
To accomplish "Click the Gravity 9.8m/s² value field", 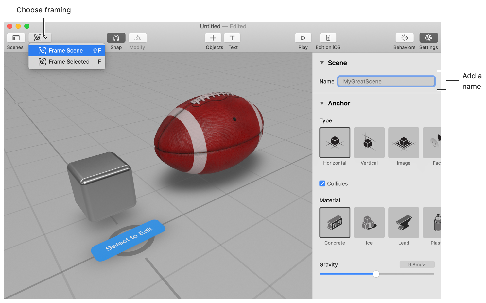I will (417, 264).
